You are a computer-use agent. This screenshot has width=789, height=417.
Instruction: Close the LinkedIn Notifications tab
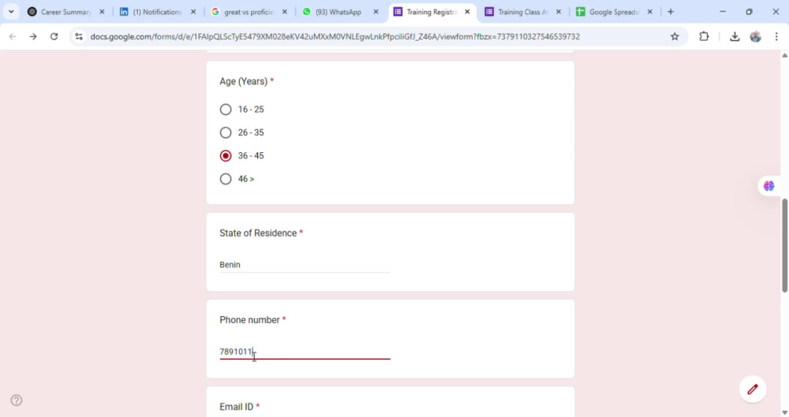tap(193, 12)
